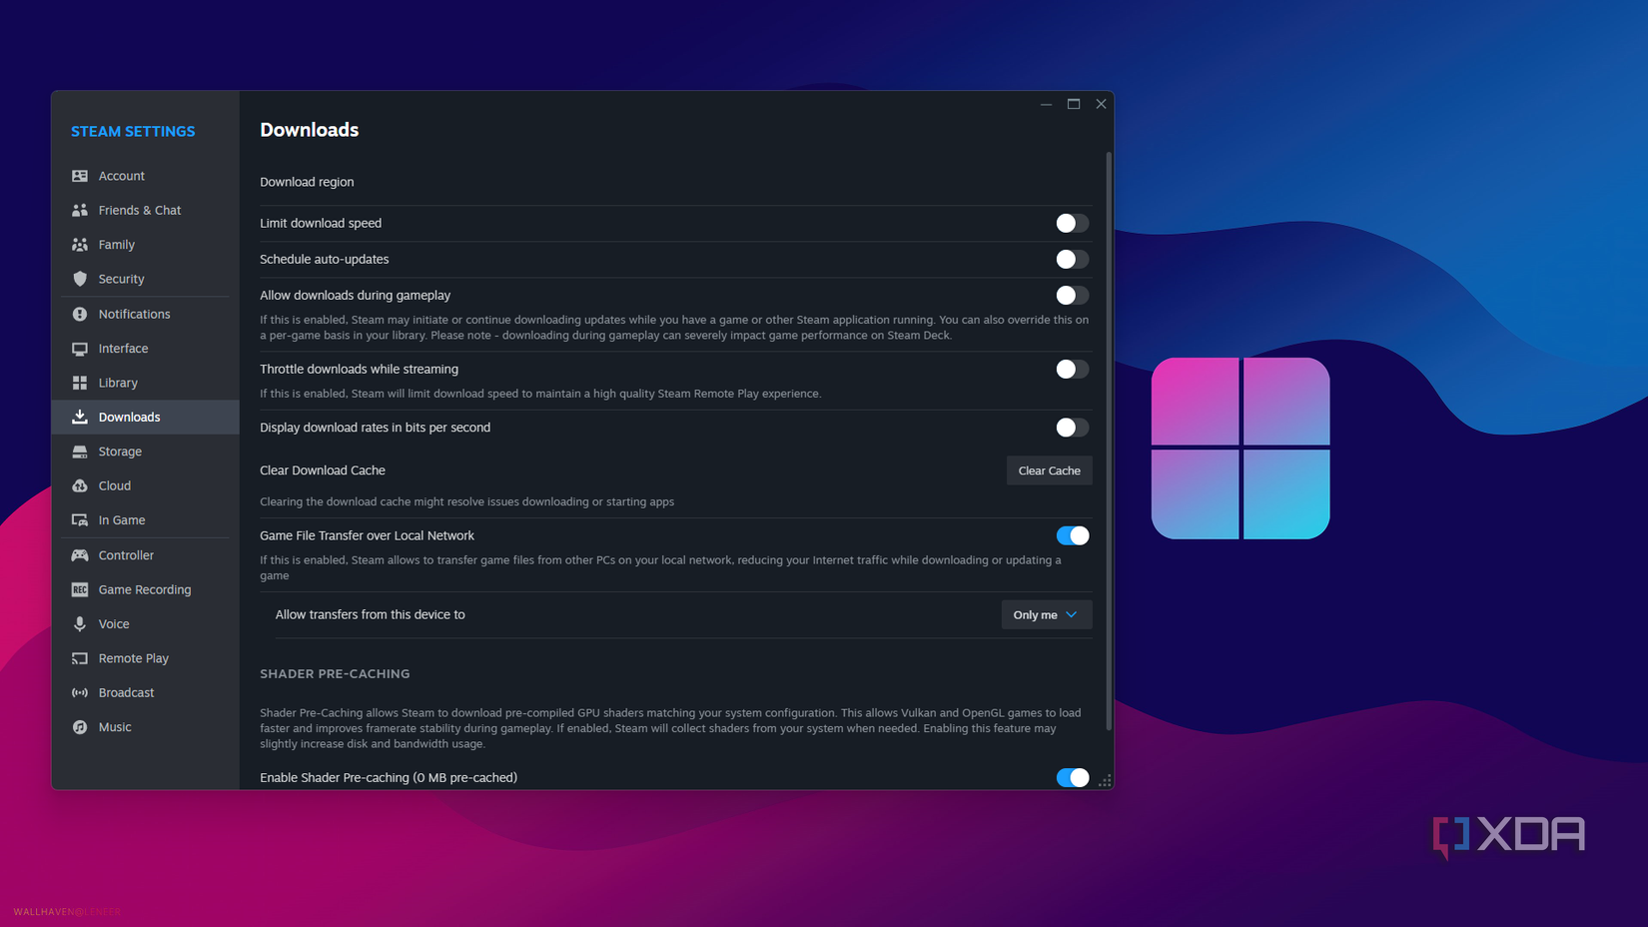
Task: Disable Game File Transfer over Local Network
Action: pos(1073,535)
